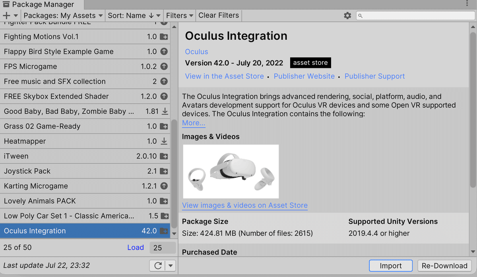This screenshot has width=477, height=277.
Task: Click package list scroll up arrow
Action: [x=174, y=26]
